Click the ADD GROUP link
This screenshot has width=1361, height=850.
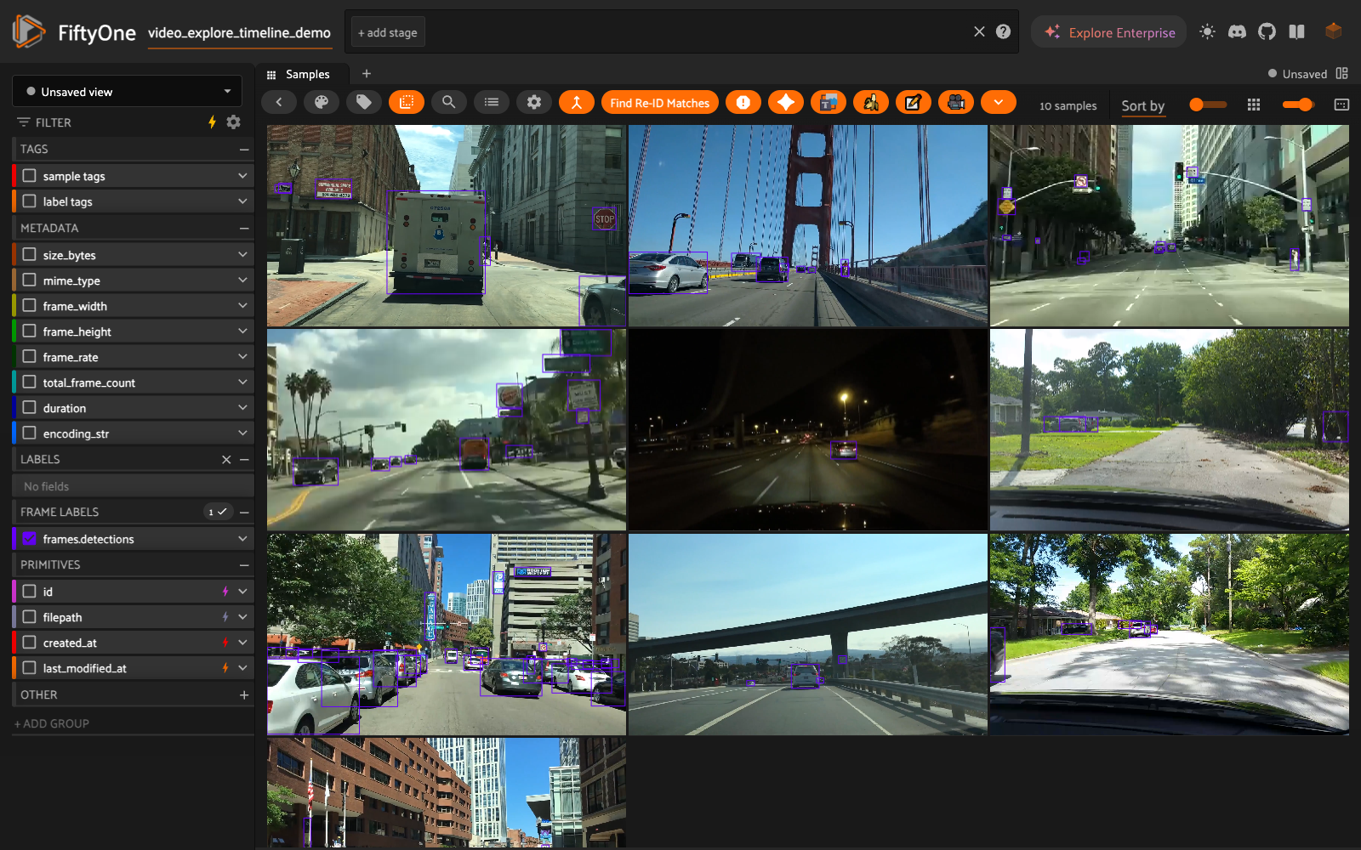coord(52,723)
